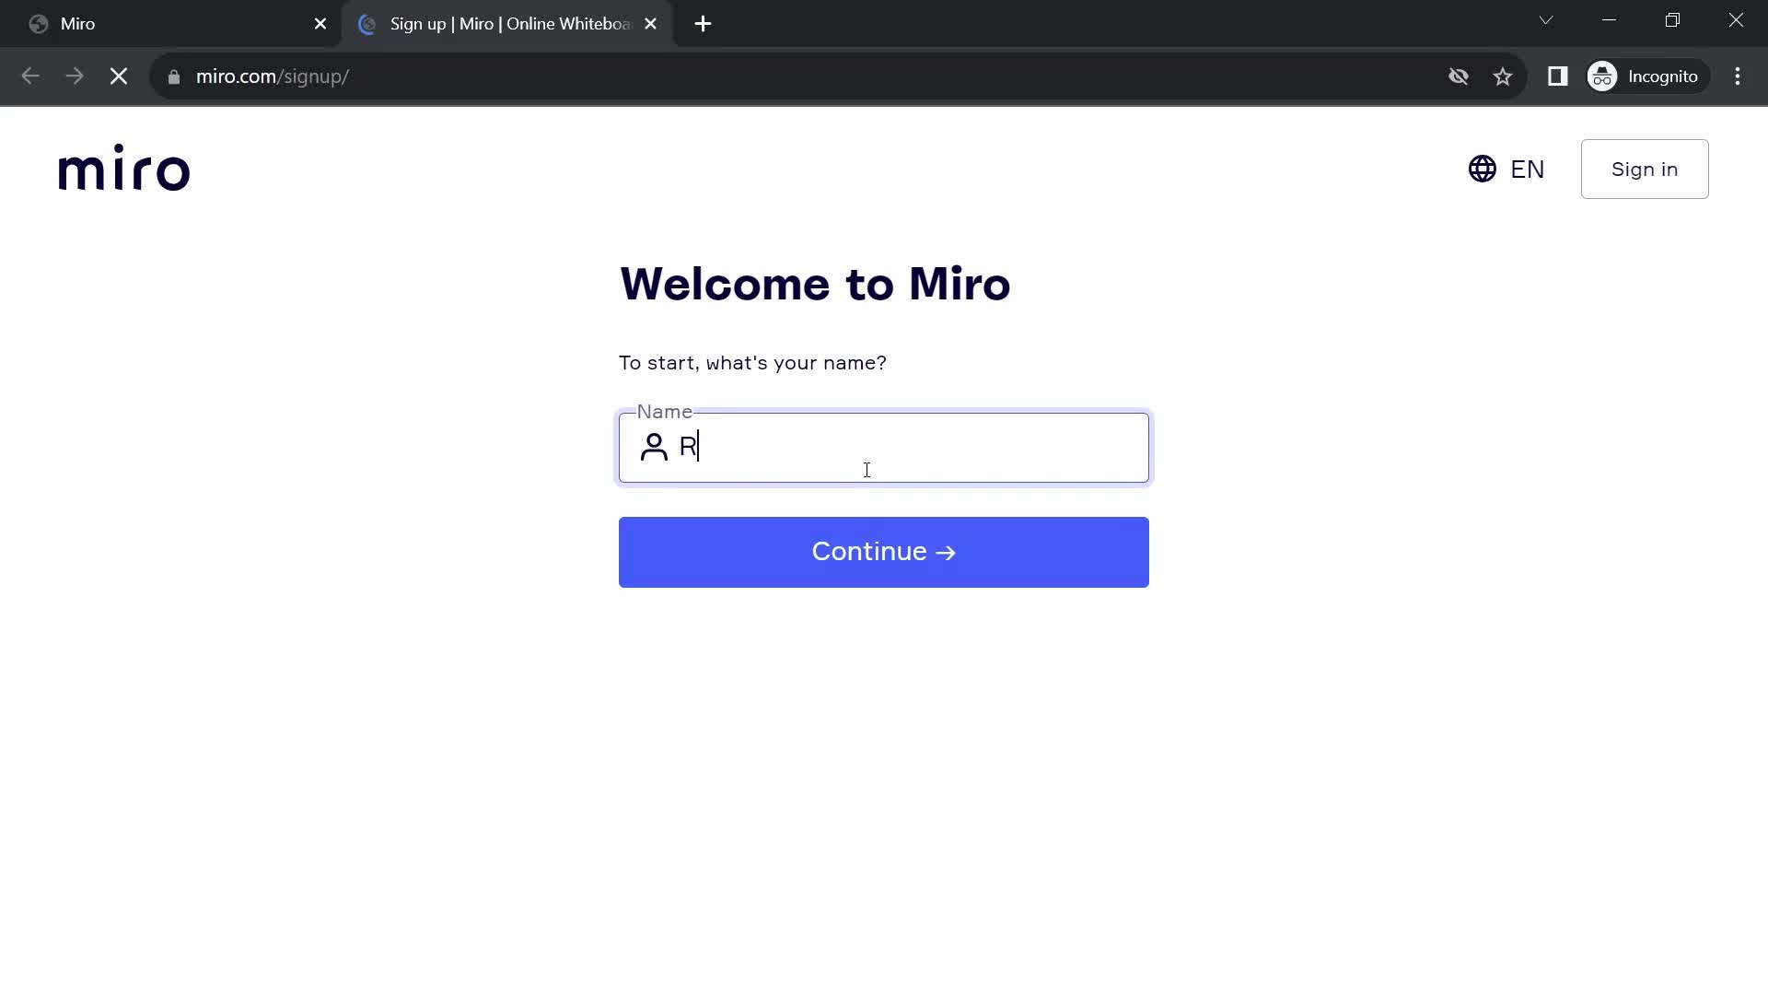Image resolution: width=1768 pixels, height=995 pixels.
Task: Open Chrome three-dot menu
Action: (1738, 76)
